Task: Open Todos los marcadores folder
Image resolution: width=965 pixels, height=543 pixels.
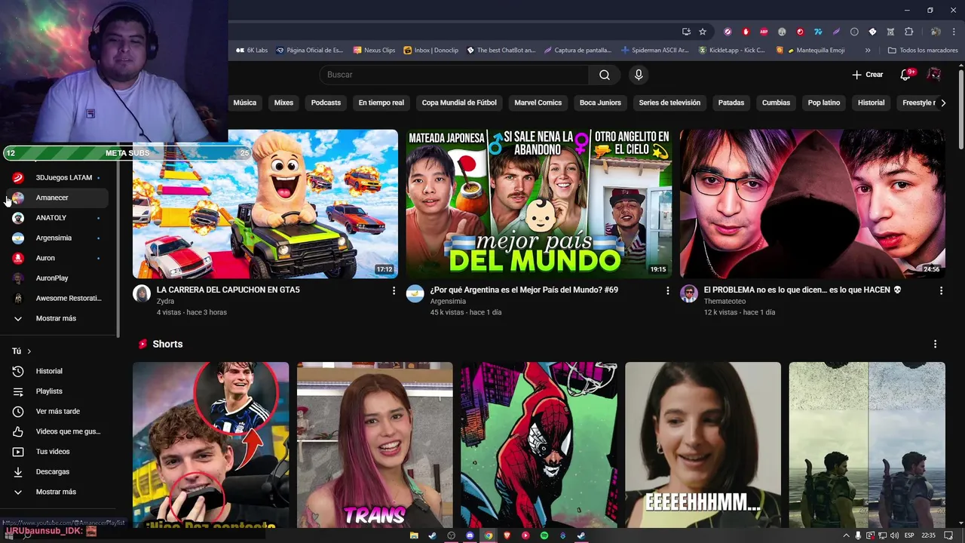Action: (x=923, y=51)
